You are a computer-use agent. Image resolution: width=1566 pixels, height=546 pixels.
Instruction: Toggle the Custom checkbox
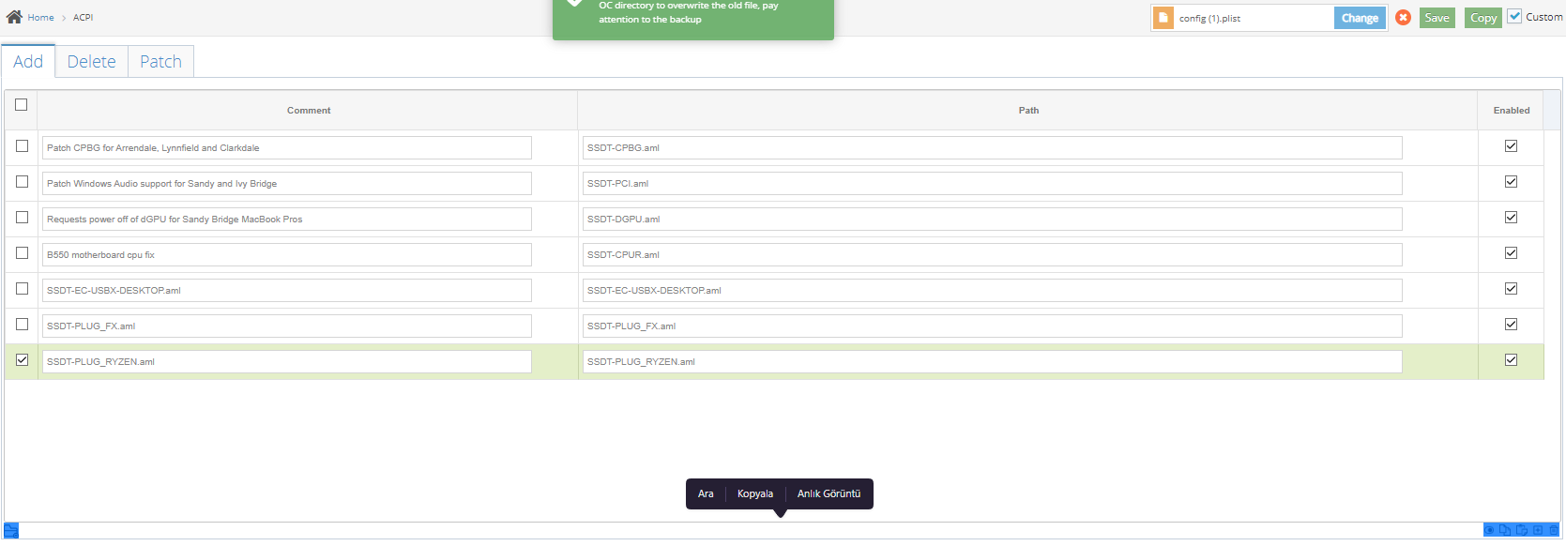[1514, 17]
